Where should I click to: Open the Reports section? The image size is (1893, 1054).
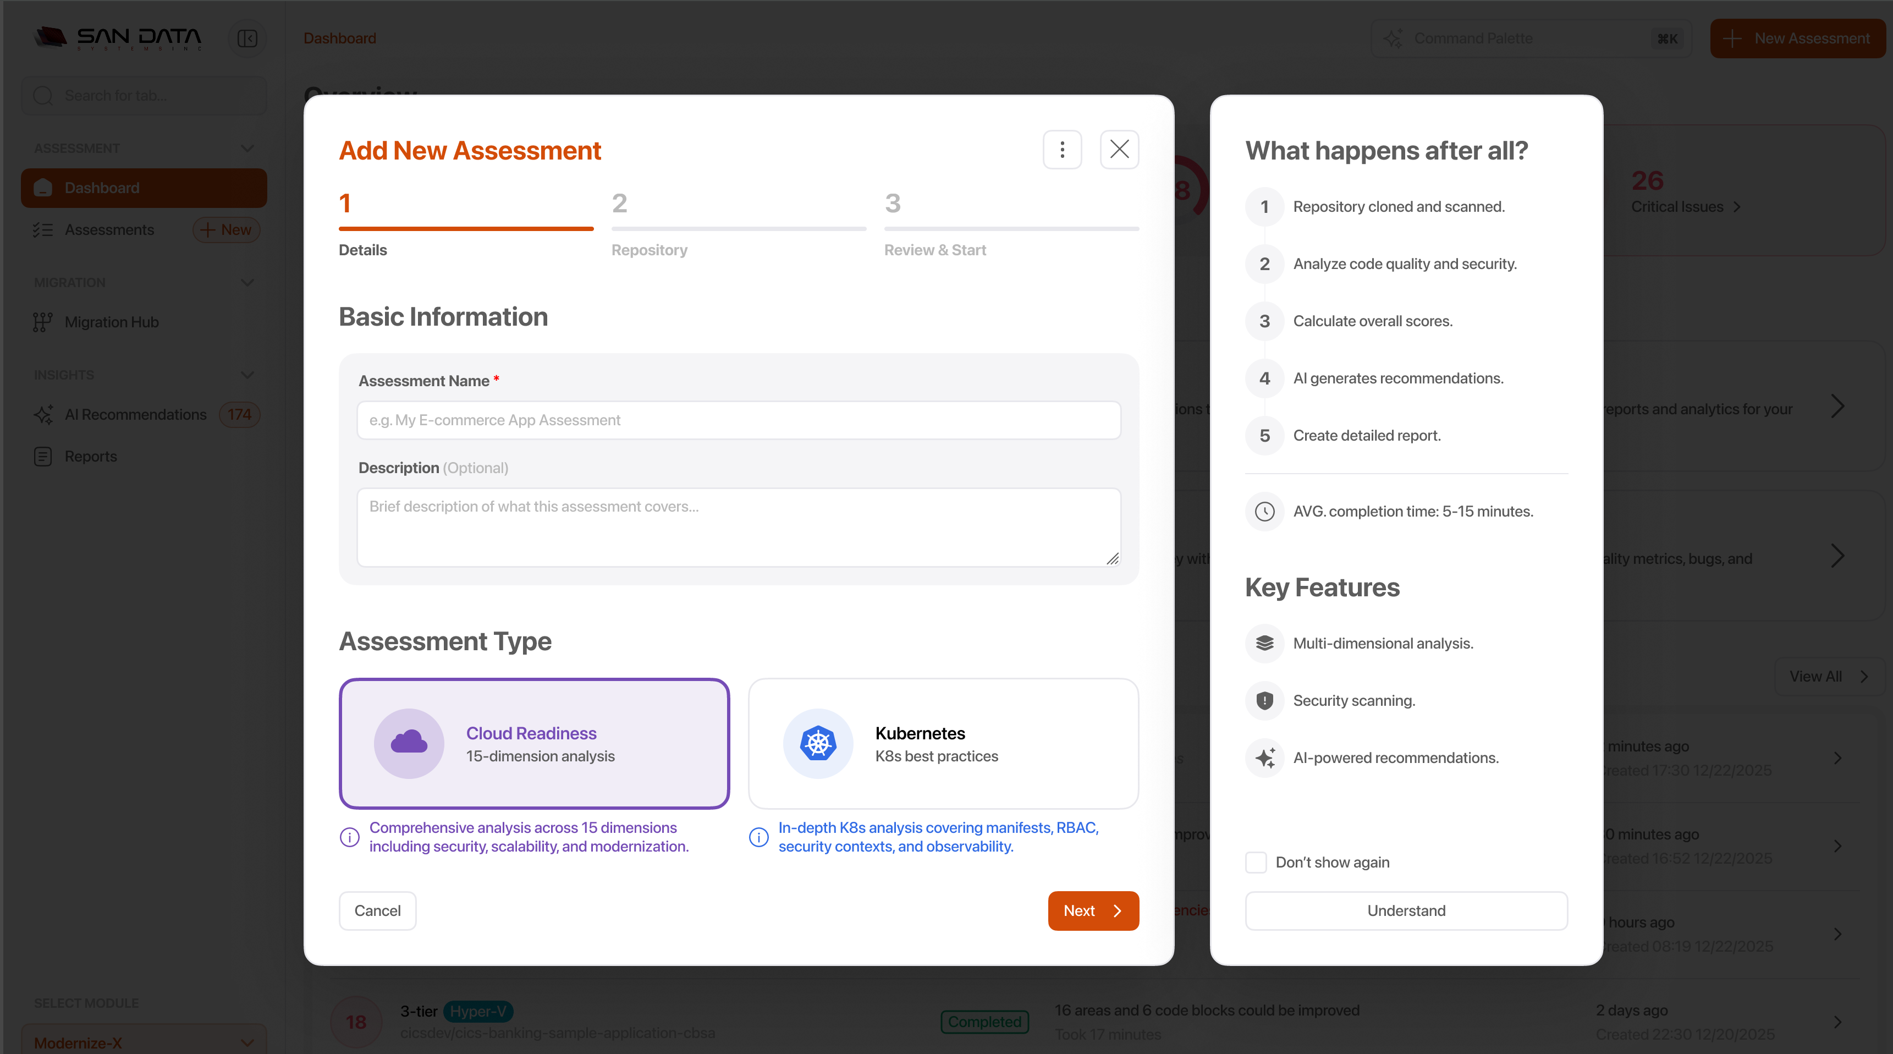click(90, 455)
